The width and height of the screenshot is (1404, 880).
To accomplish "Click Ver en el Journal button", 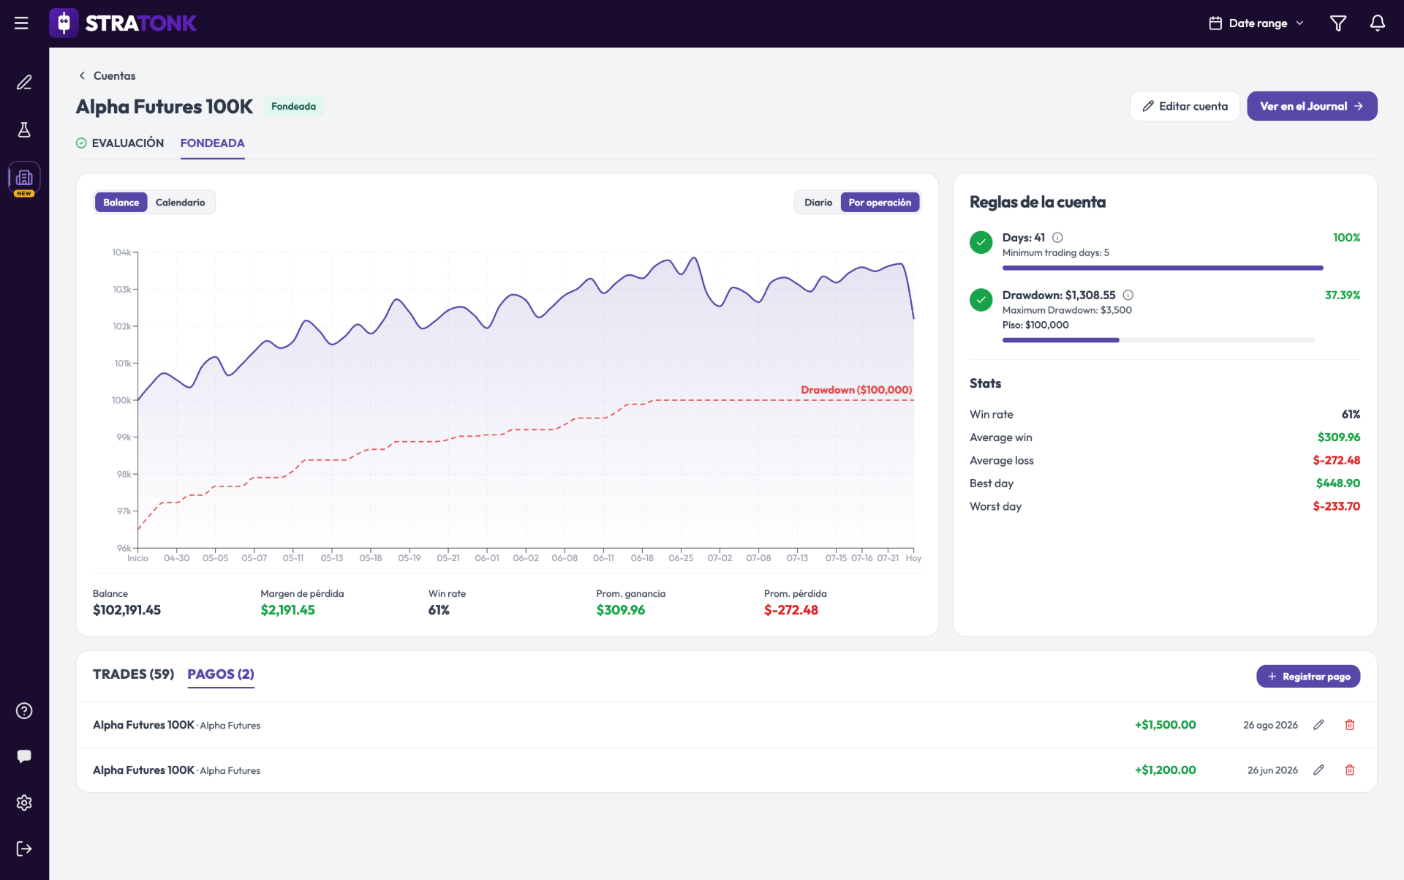I will click(1312, 106).
